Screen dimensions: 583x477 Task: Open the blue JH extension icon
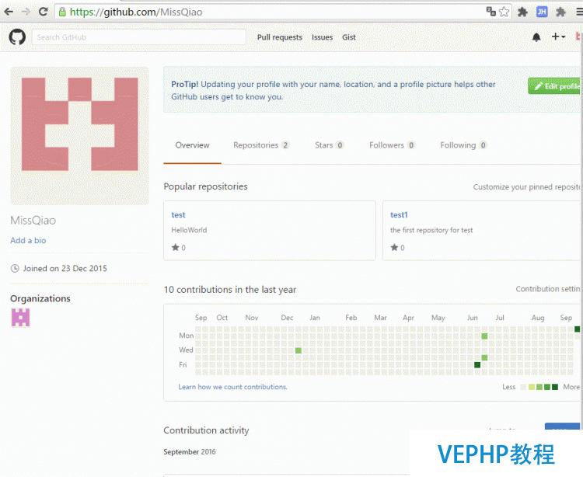pos(542,12)
